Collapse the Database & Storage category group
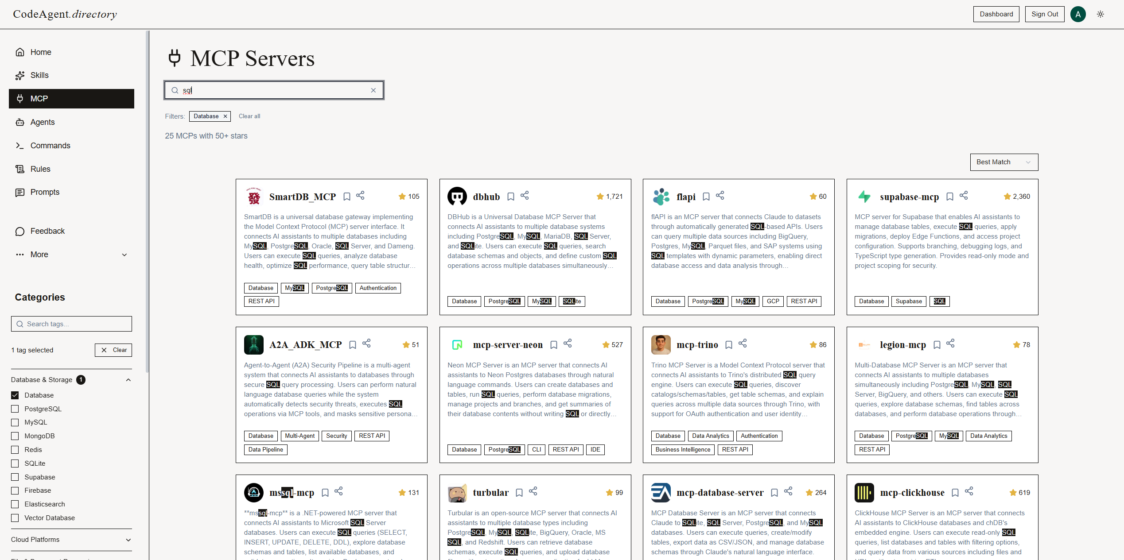 click(128, 380)
